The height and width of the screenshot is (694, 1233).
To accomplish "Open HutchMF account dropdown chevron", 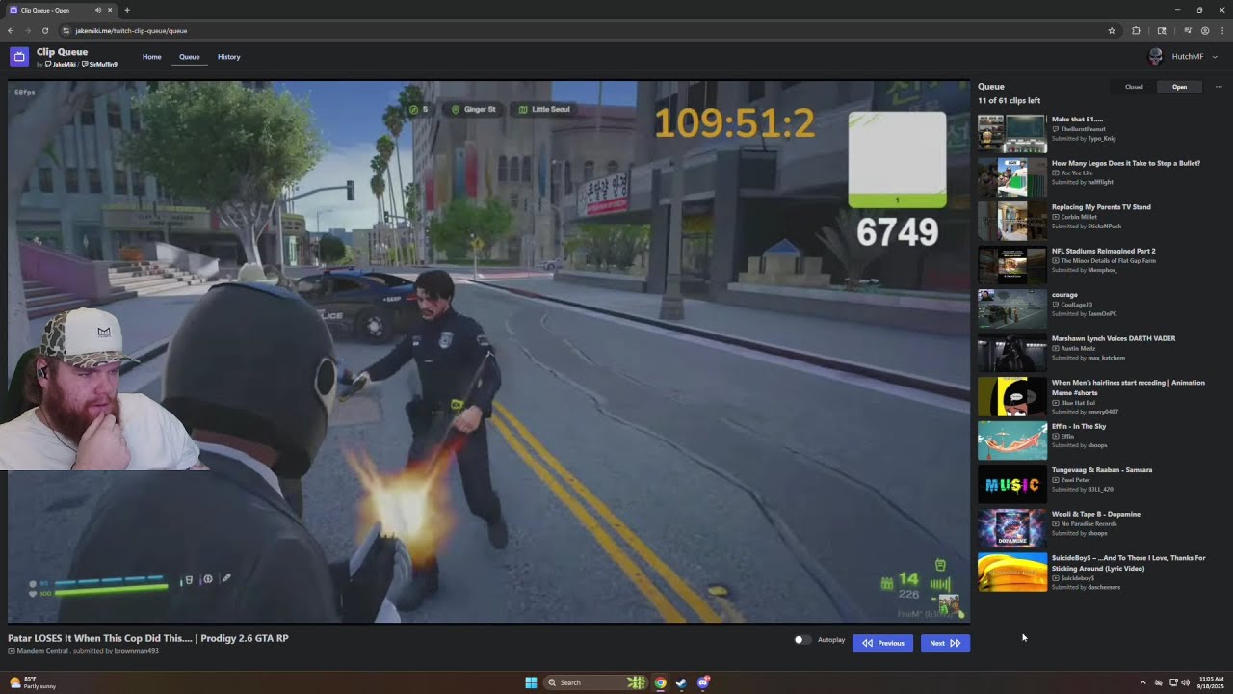I will (x=1215, y=57).
